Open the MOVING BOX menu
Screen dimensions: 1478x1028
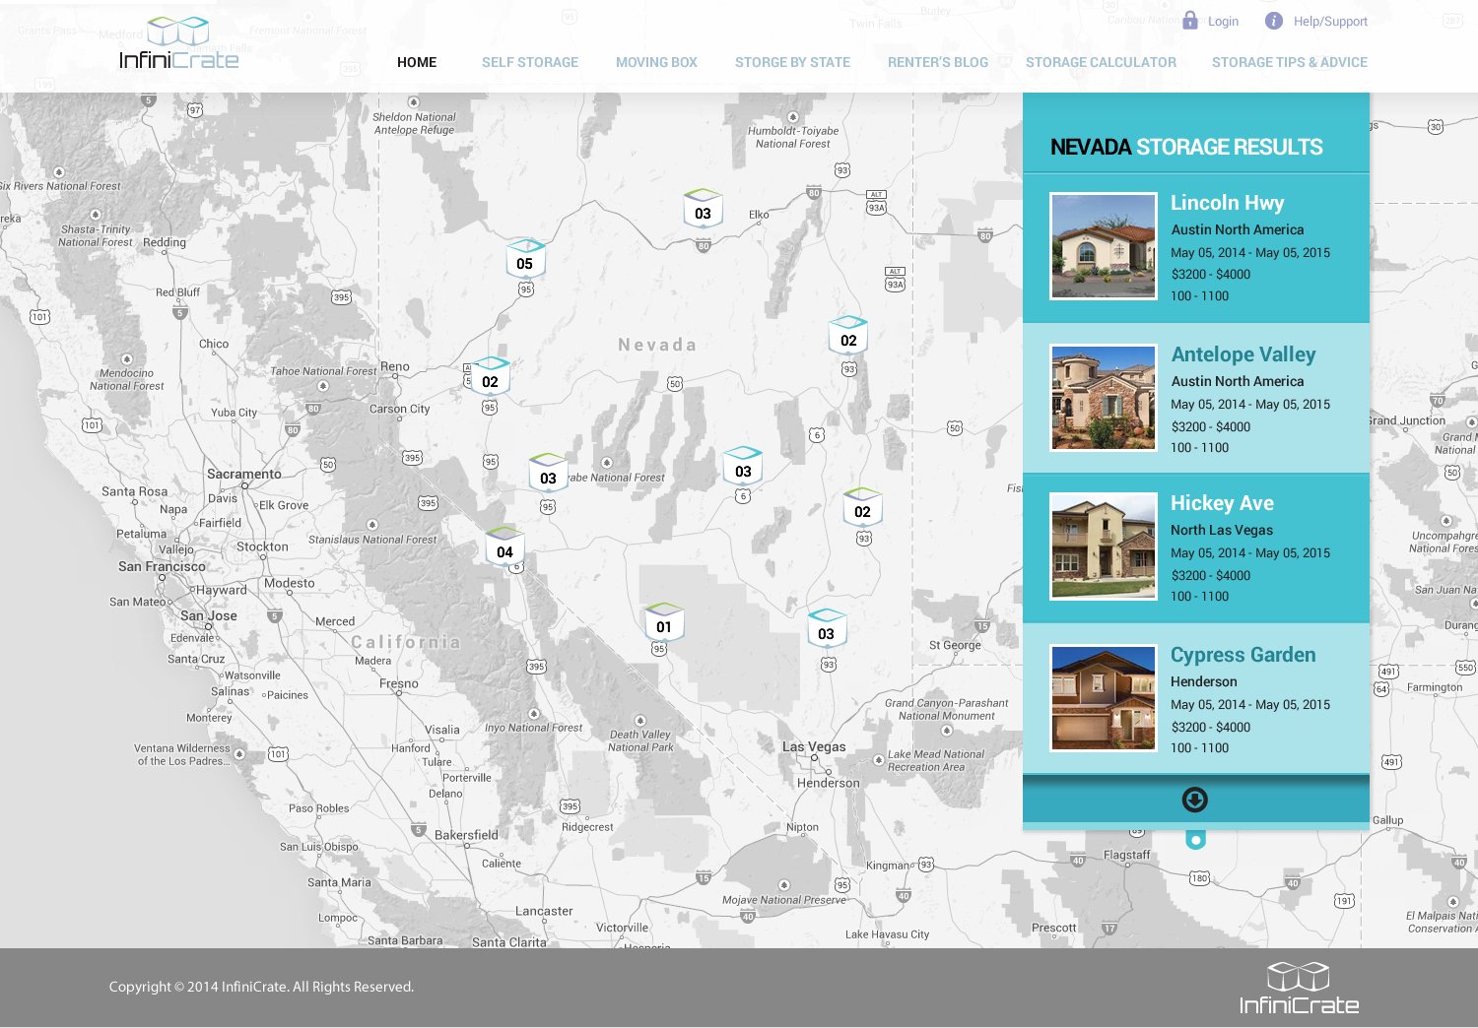[656, 62]
